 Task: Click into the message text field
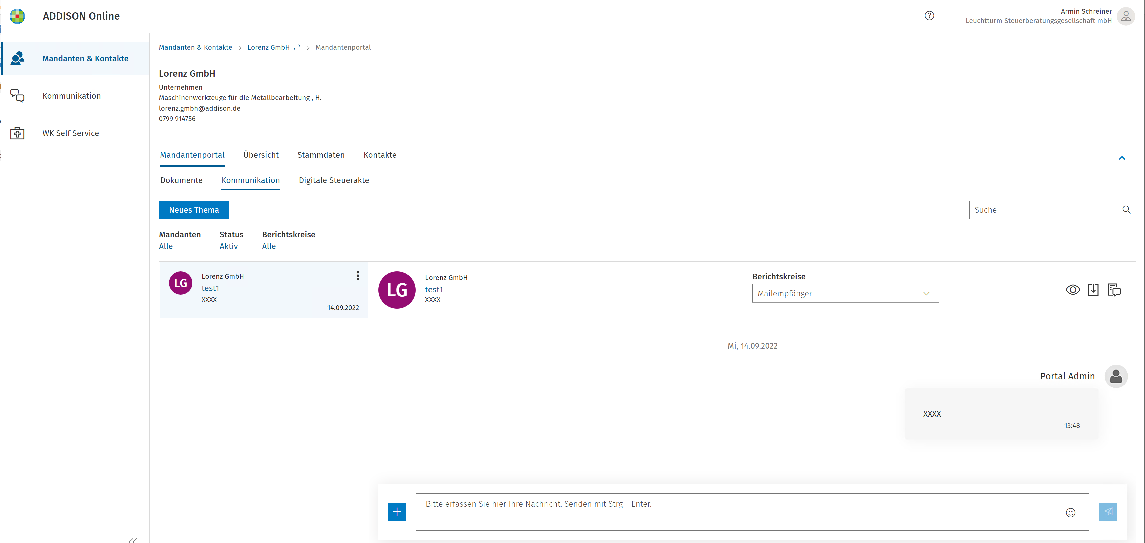[x=752, y=512]
